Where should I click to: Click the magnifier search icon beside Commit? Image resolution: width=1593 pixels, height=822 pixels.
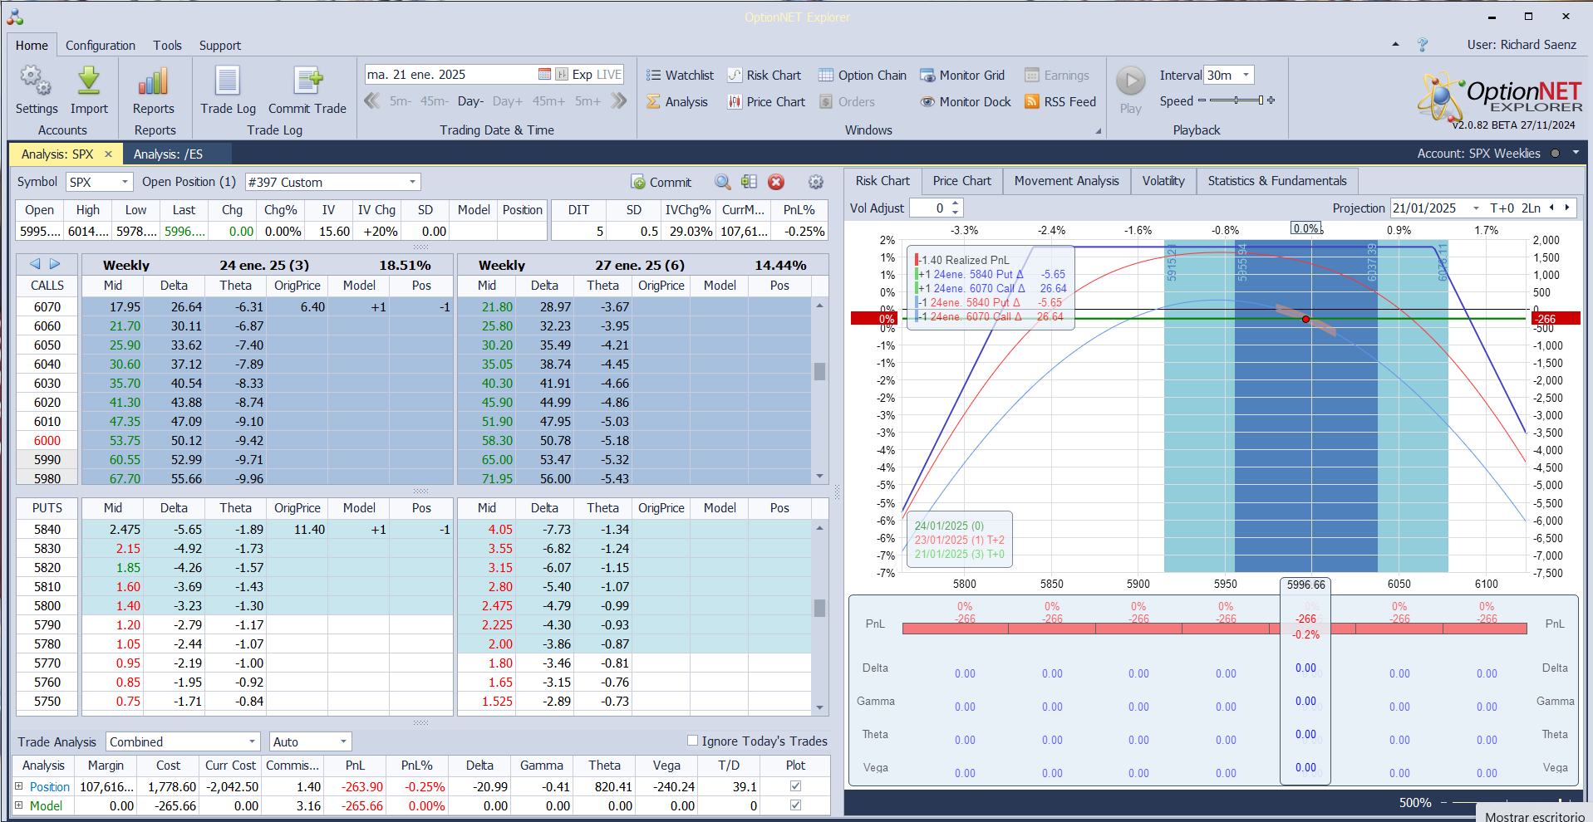click(723, 183)
